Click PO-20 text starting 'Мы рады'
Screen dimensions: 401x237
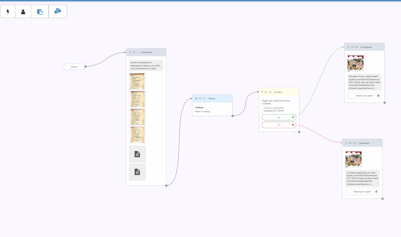pos(364,82)
